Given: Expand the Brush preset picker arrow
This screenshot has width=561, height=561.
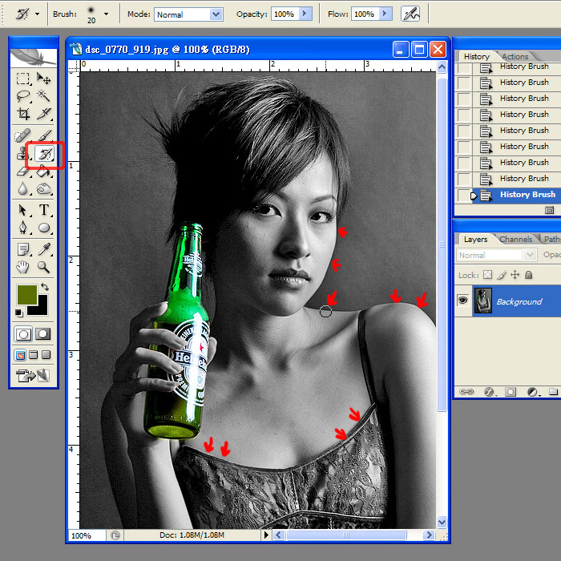Looking at the screenshot, I should pos(106,14).
